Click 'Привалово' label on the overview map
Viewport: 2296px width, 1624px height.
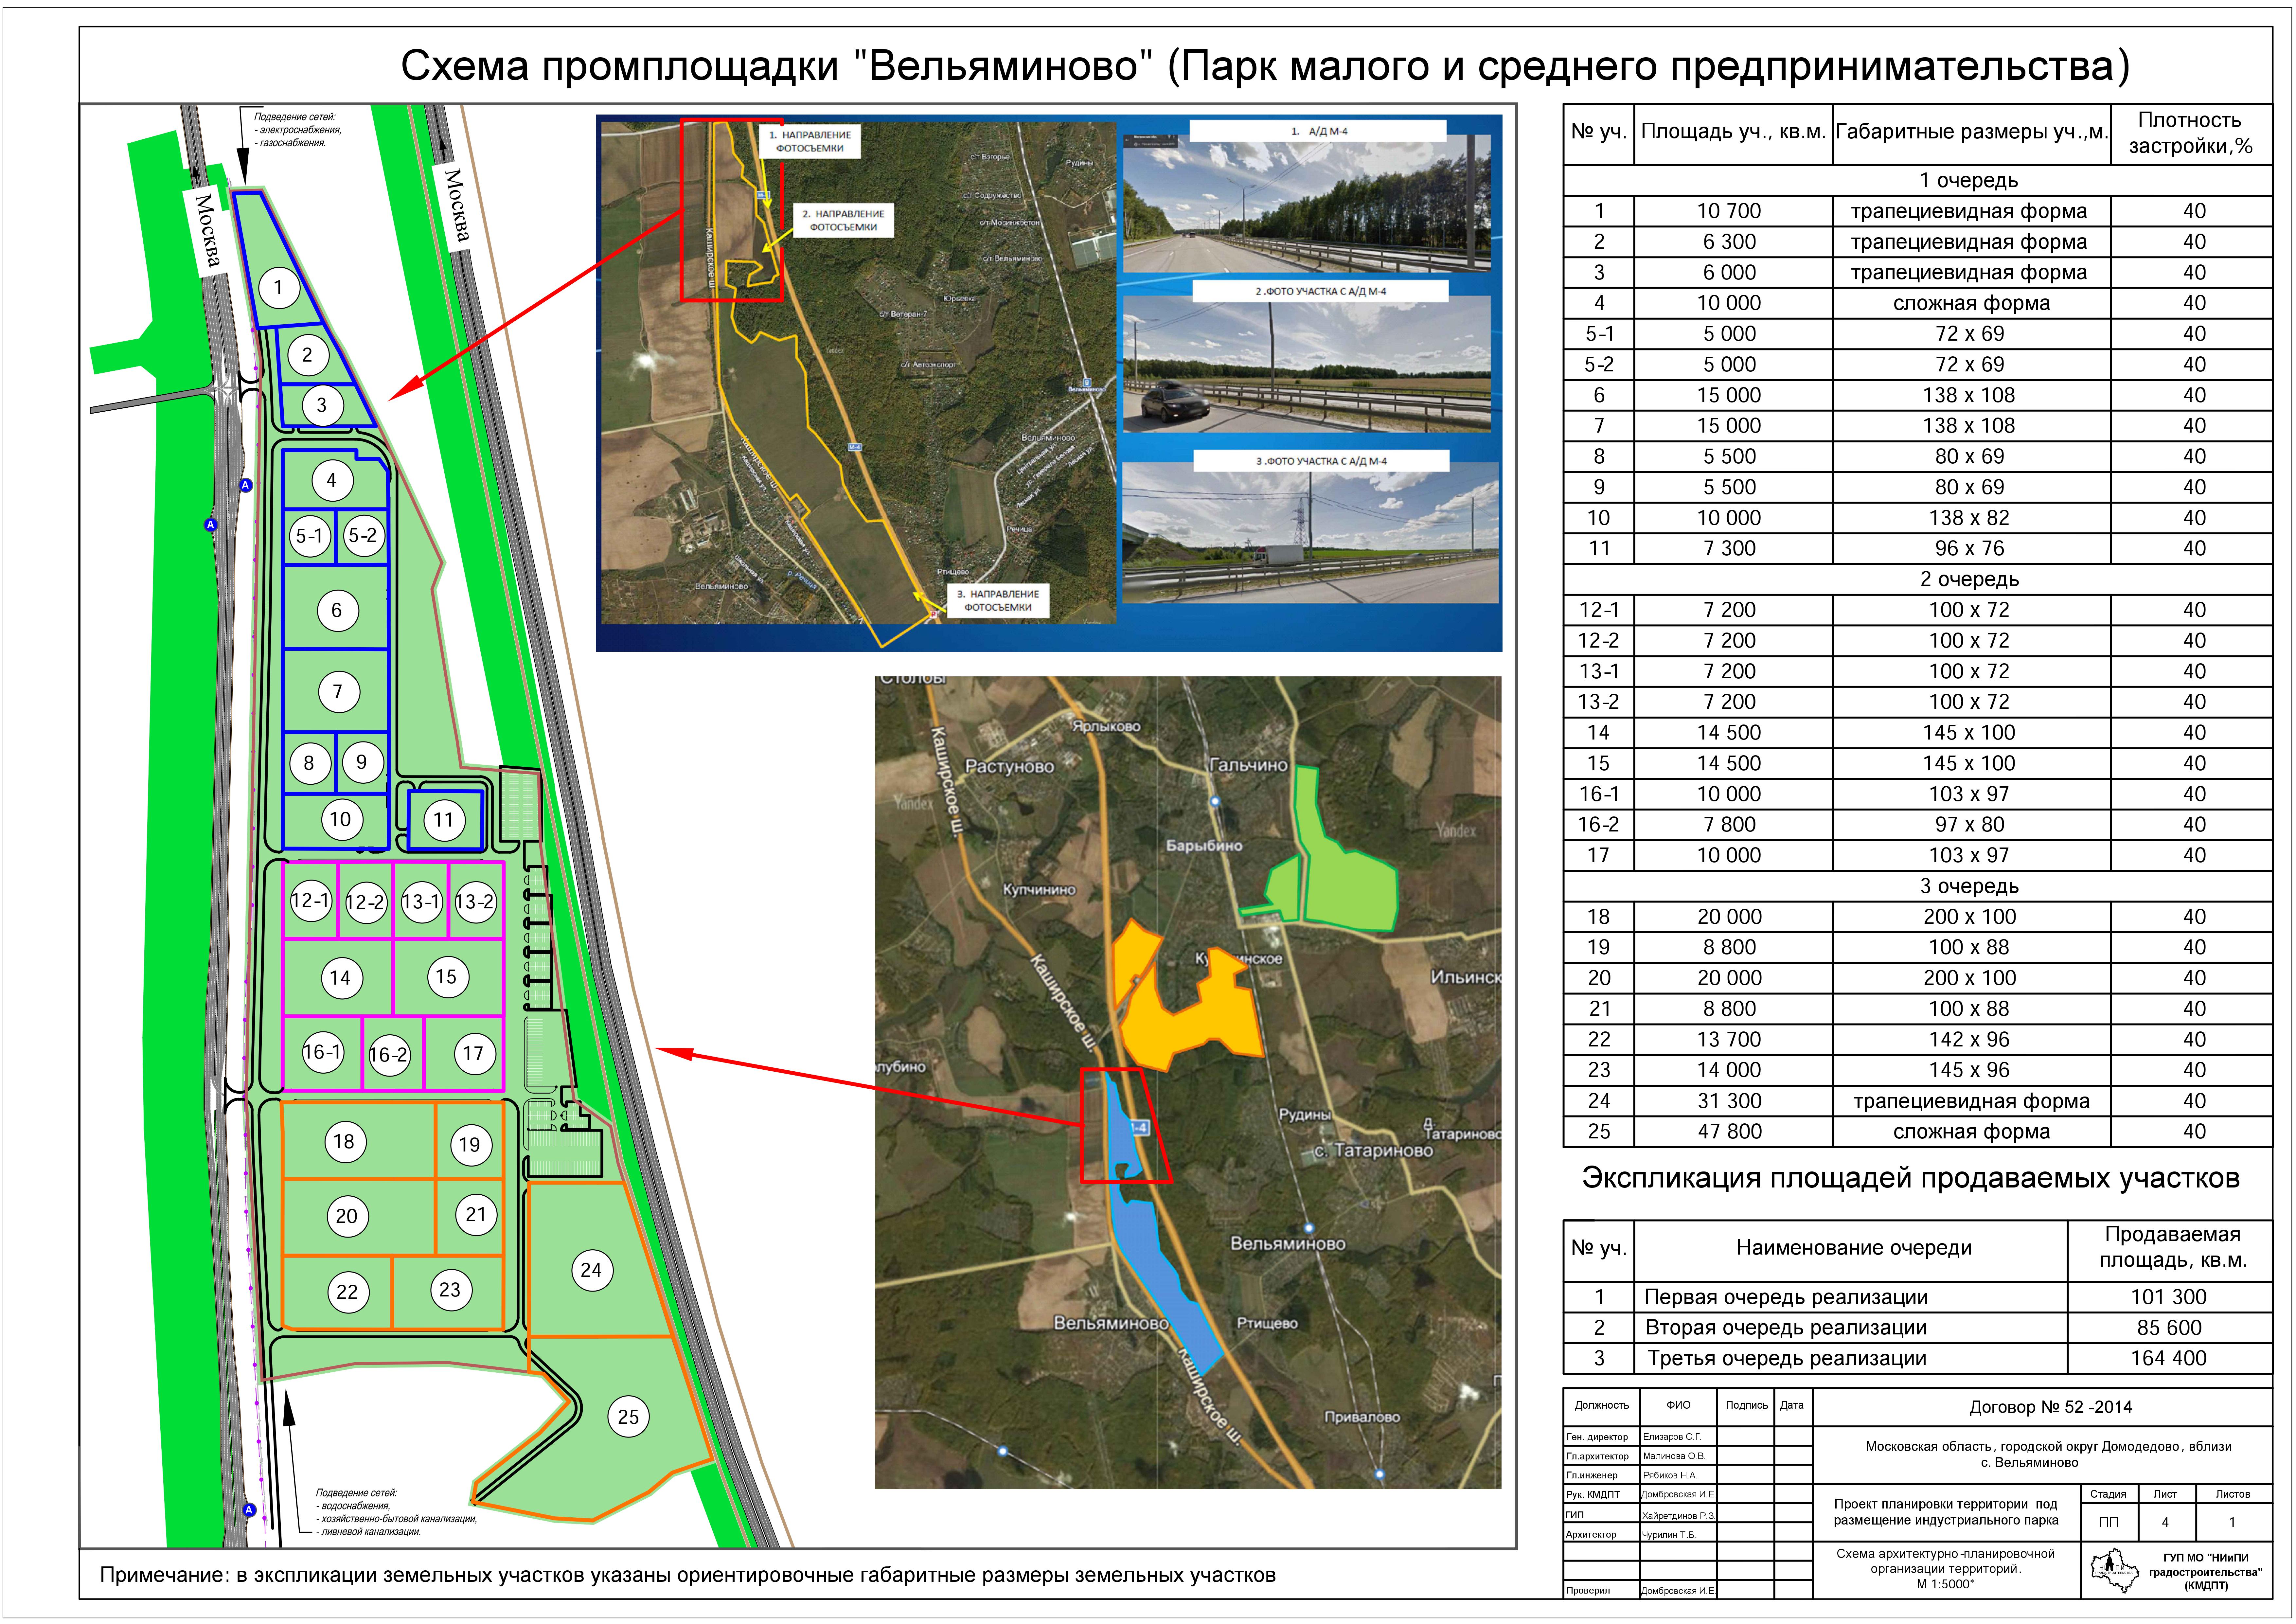[1362, 1417]
